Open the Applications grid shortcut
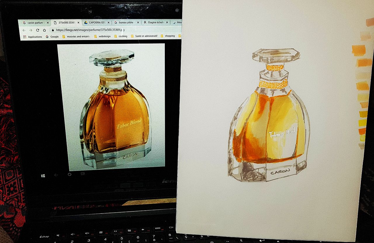The image size is (374, 243). click(32, 37)
